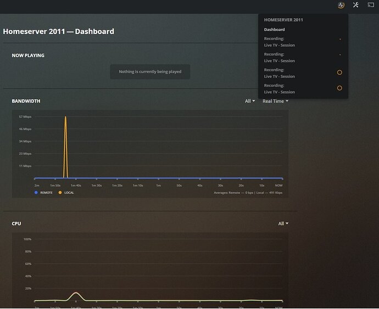Click the CPU usage bump on the CPU chart
Viewport: 379px width, 309px height.
(x=76, y=296)
